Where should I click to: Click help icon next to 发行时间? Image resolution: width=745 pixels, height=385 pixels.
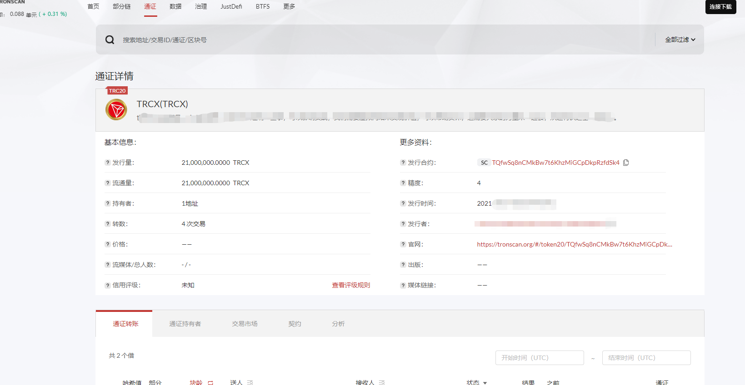click(x=403, y=203)
